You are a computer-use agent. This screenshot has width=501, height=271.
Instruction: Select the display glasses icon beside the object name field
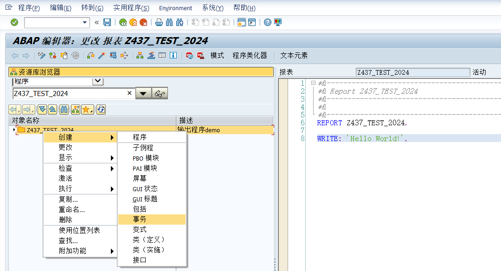(160, 93)
